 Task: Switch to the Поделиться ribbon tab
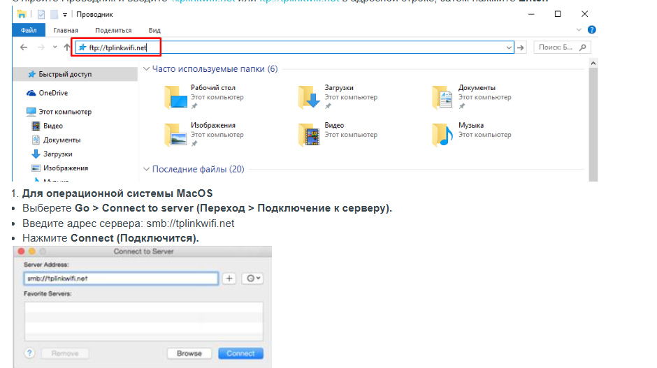pos(113,30)
